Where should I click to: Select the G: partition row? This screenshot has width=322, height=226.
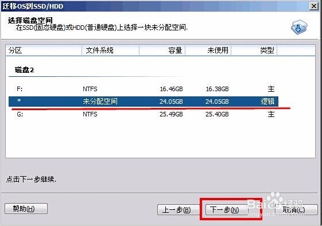(143, 114)
